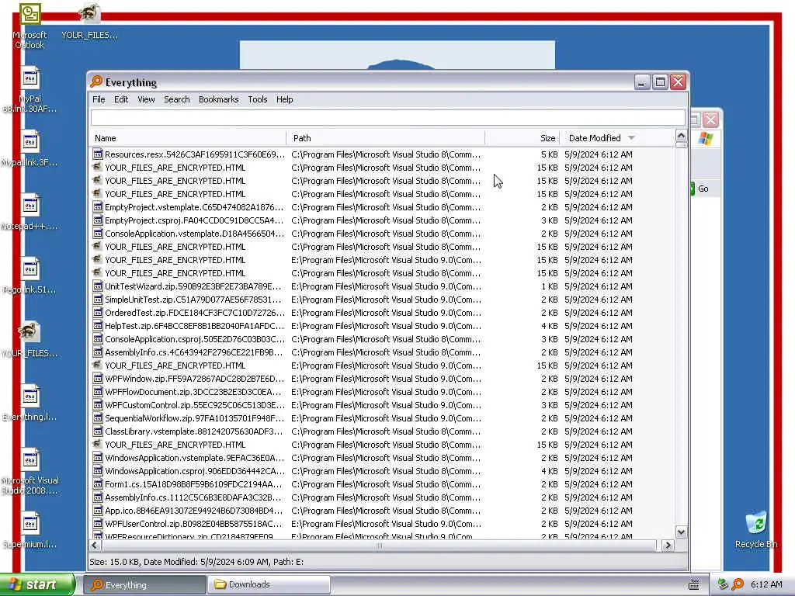The width and height of the screenshot is (795, 596).
Task: Switch to Downloads taskbar button
Action: (x=269, y=585)
